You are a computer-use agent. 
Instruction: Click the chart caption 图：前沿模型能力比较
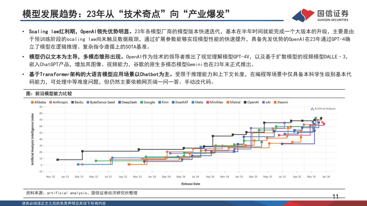pos(49,94)
